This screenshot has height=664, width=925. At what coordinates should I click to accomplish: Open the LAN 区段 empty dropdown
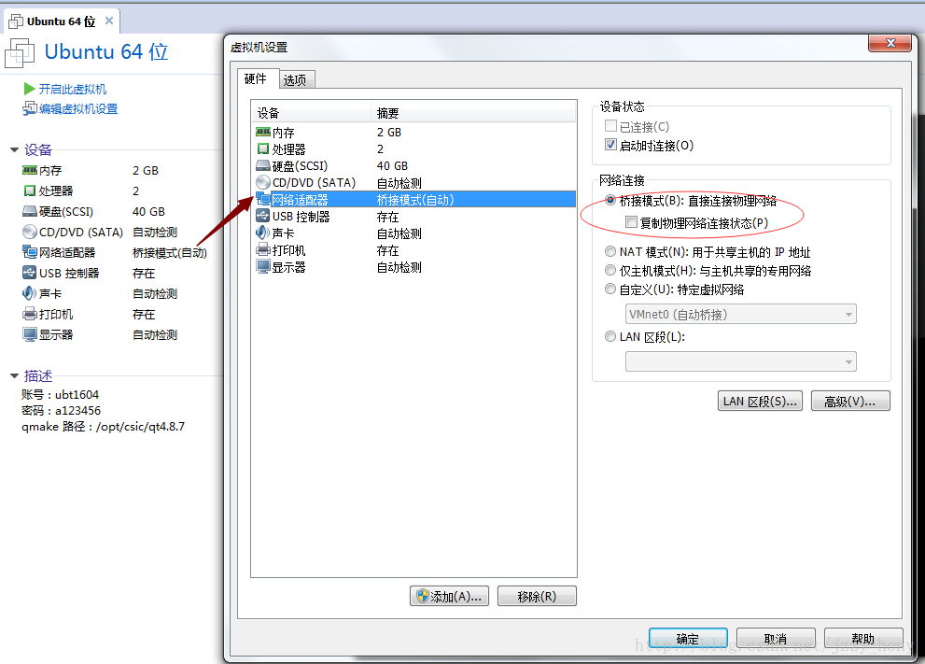coord(741,361)
